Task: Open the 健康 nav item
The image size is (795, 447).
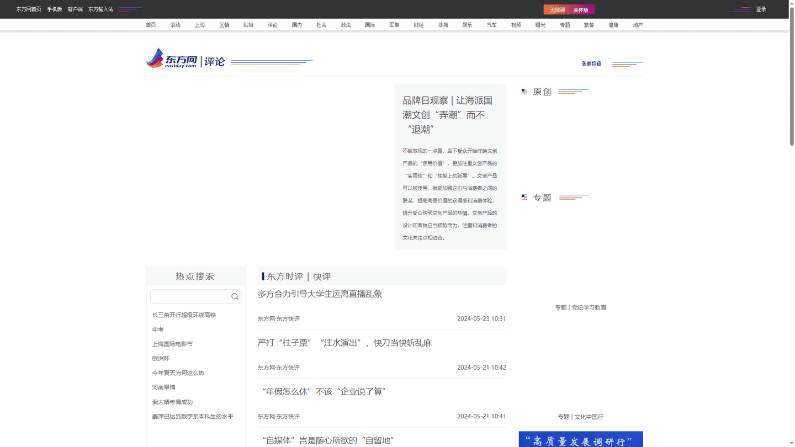Action: (x=613, y=25)
